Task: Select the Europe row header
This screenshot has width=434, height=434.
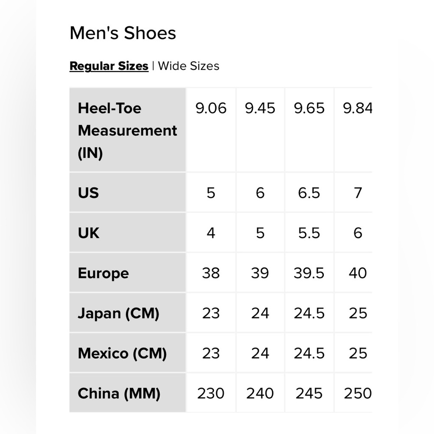Action: pyautogui.click(x=128, y=273)
